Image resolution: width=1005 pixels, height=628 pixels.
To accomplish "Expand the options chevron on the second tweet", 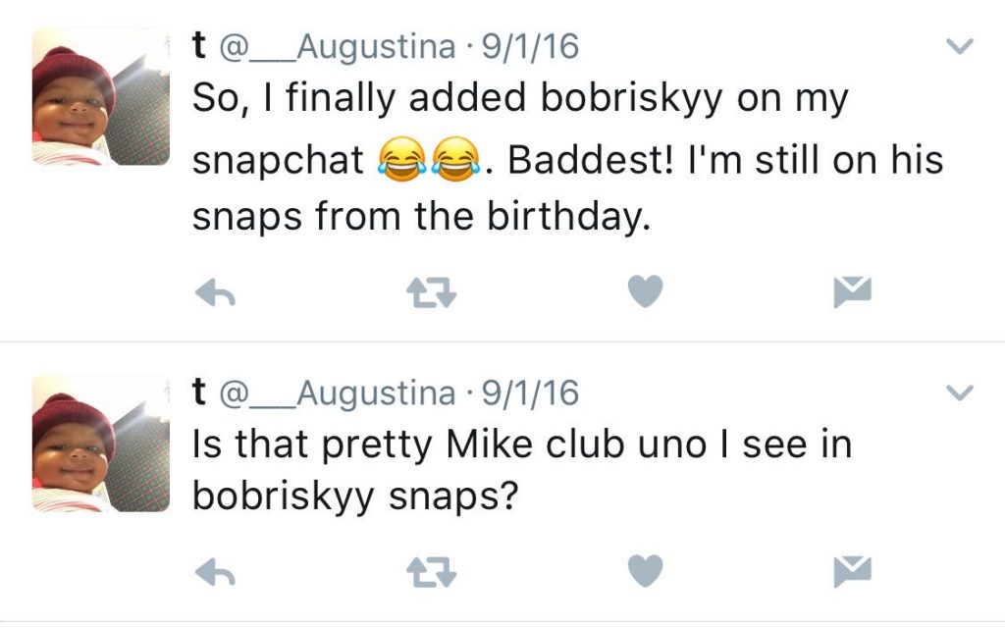I will point(959,393).
